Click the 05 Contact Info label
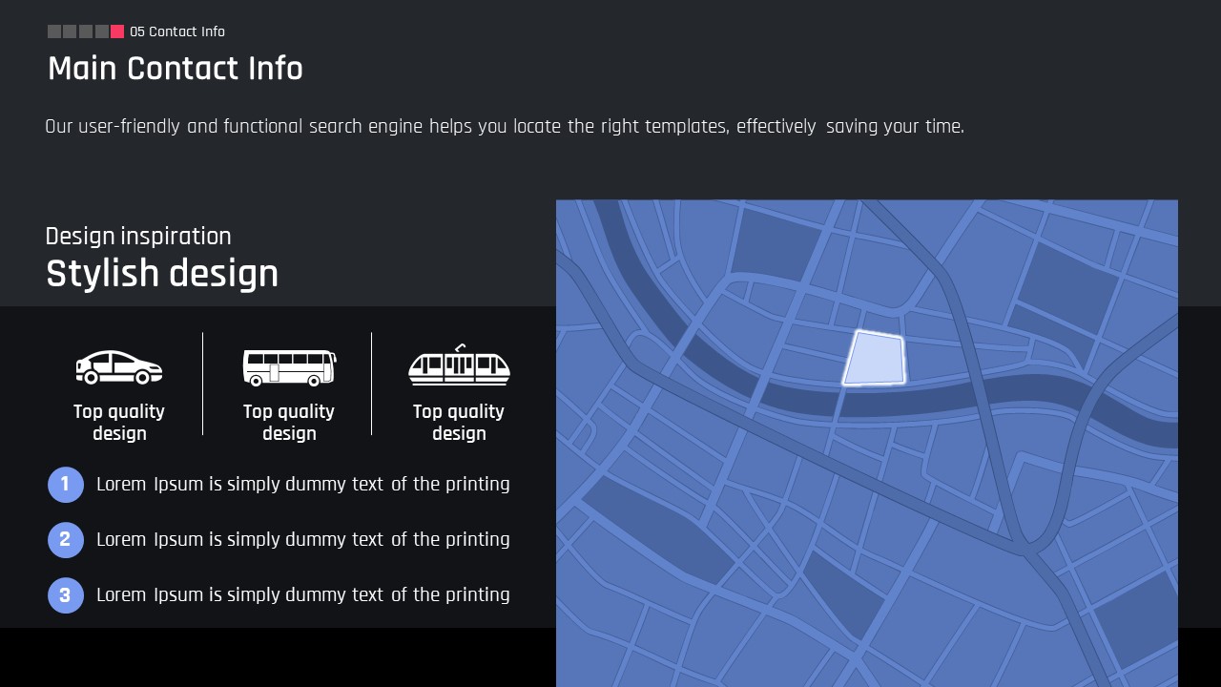The height and width of the screenshot is (687, 1221). pyautogui.click(x=177, y=31)
